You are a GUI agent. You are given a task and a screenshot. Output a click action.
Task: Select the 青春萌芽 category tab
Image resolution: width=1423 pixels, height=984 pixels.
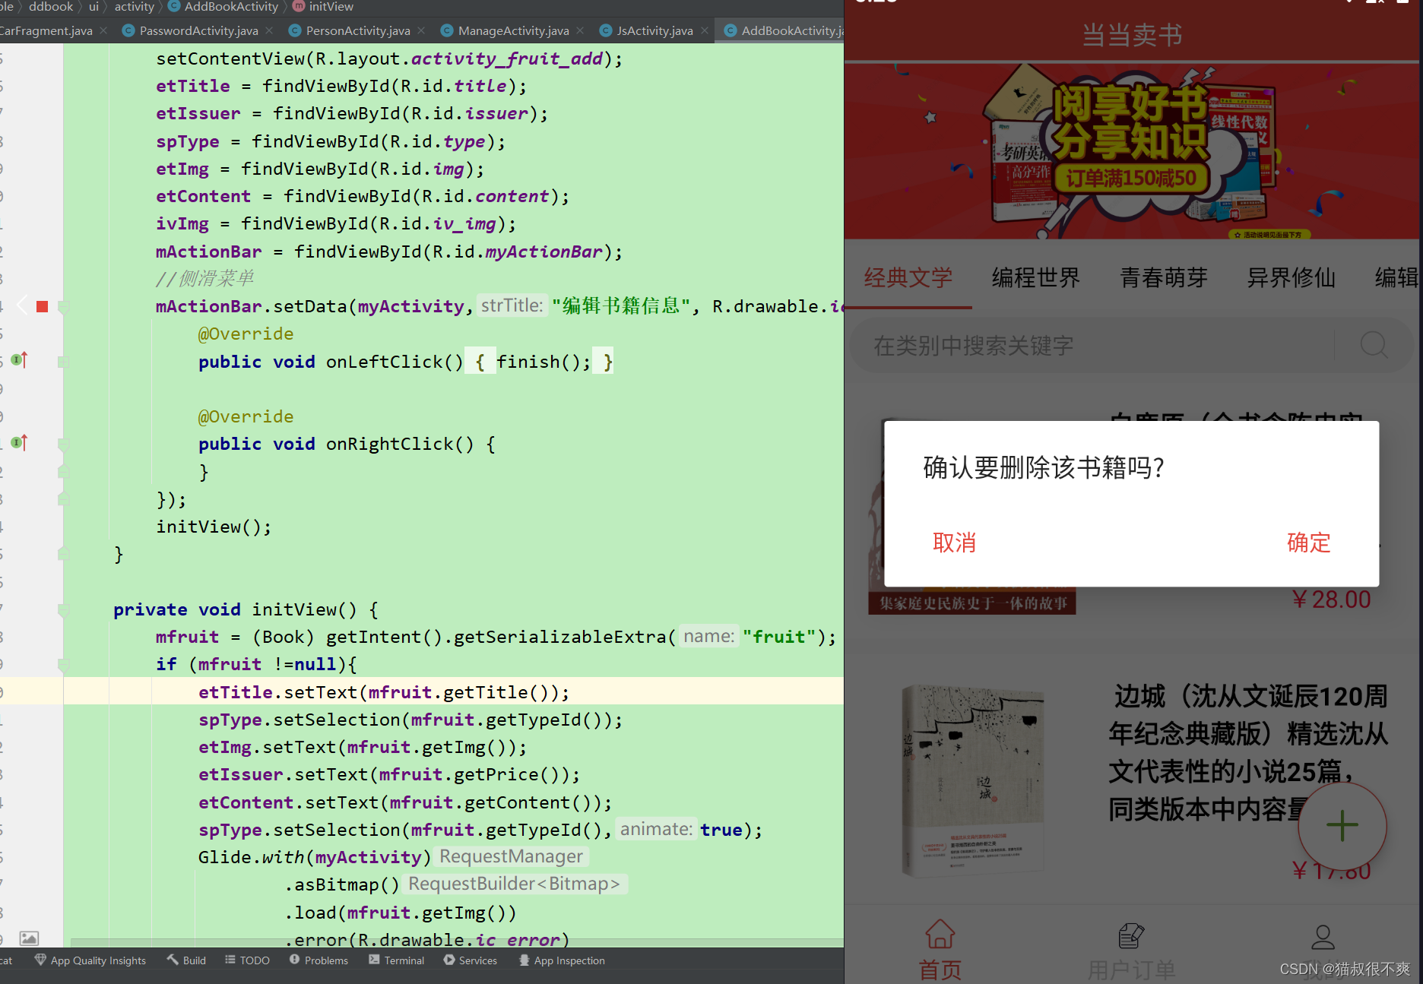click(1163, 277)
